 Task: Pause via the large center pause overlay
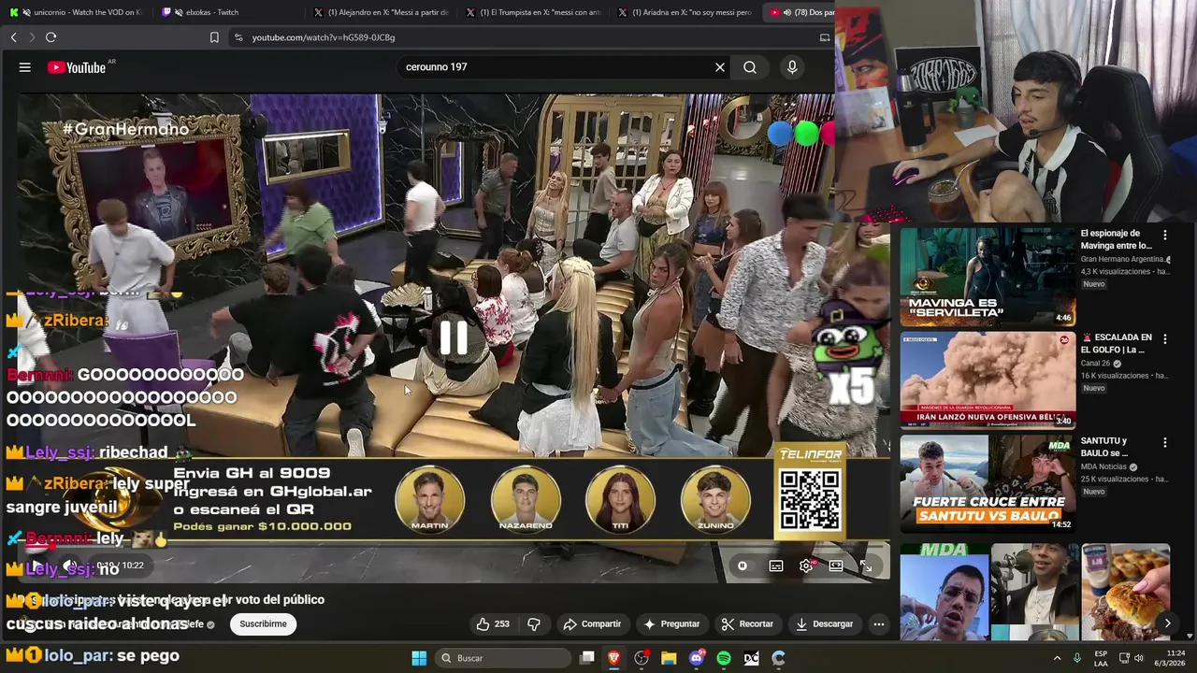pyautogui.click(x=454, y=337)
